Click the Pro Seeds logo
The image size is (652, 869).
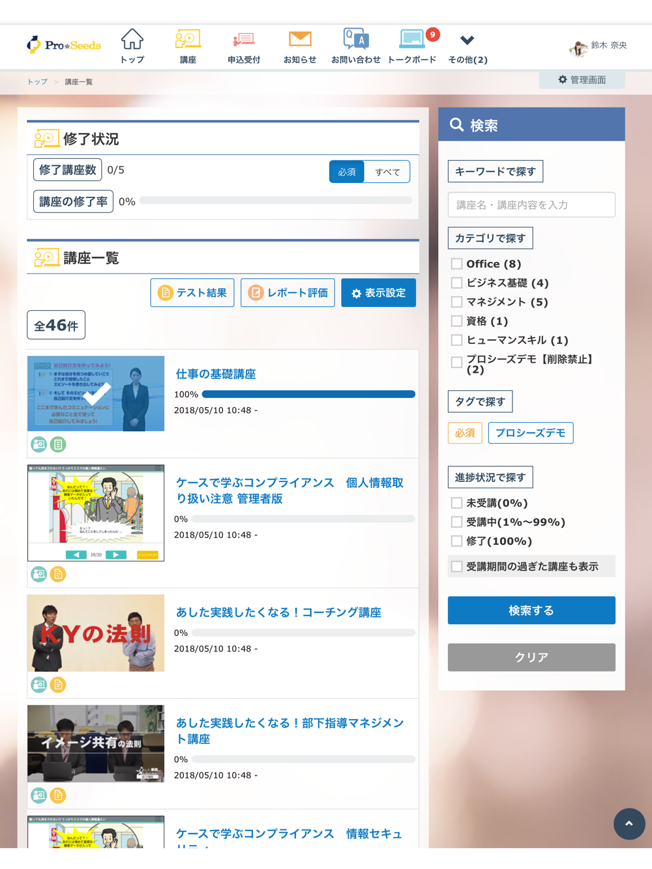(x=64, y=45)
